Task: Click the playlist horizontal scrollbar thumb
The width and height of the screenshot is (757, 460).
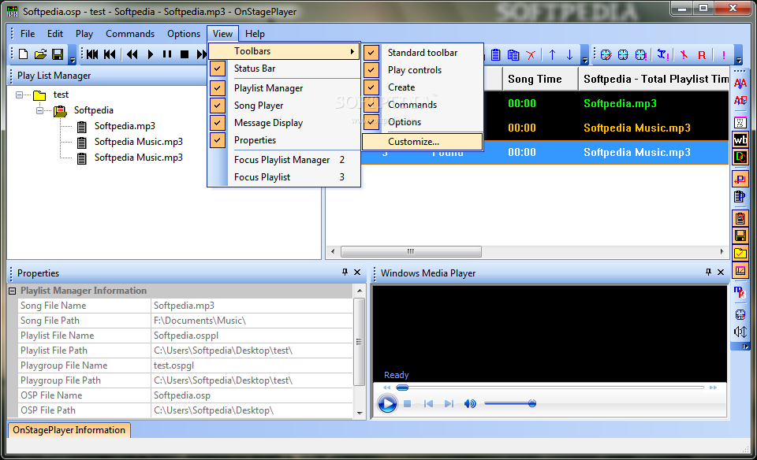Action: coord(411,251)
